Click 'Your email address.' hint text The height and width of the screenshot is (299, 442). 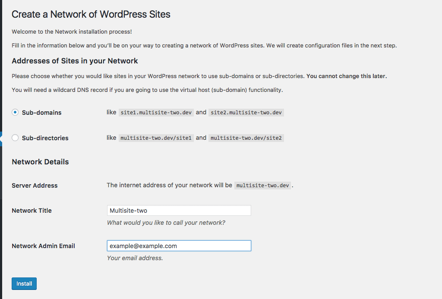coord(135,258)
